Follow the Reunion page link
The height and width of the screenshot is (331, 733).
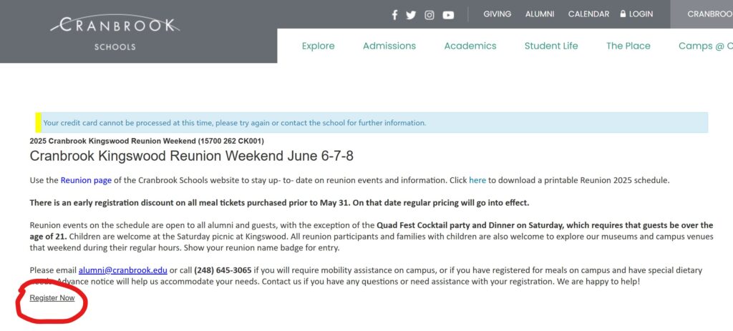click(x=86, y=180)
